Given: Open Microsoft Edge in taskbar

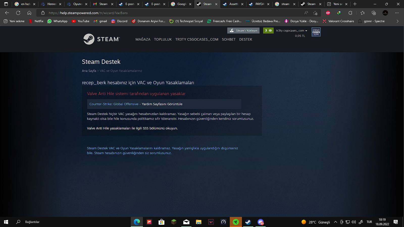Looking at the screenshot, I should click(x=137, y=222).
